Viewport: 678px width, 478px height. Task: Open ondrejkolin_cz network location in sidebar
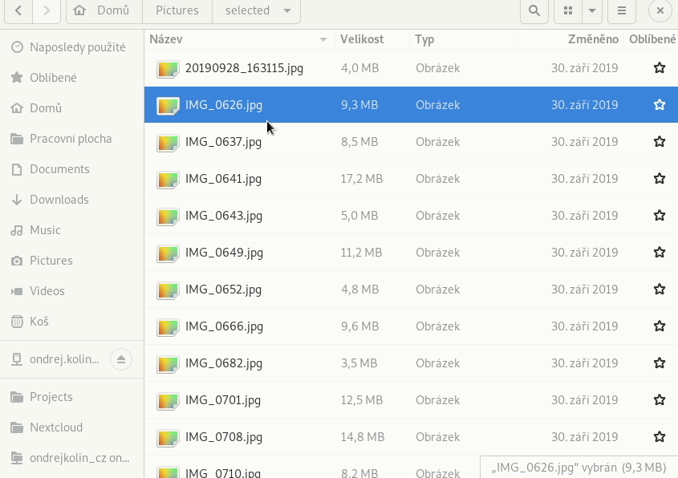(x=71, y=458)
